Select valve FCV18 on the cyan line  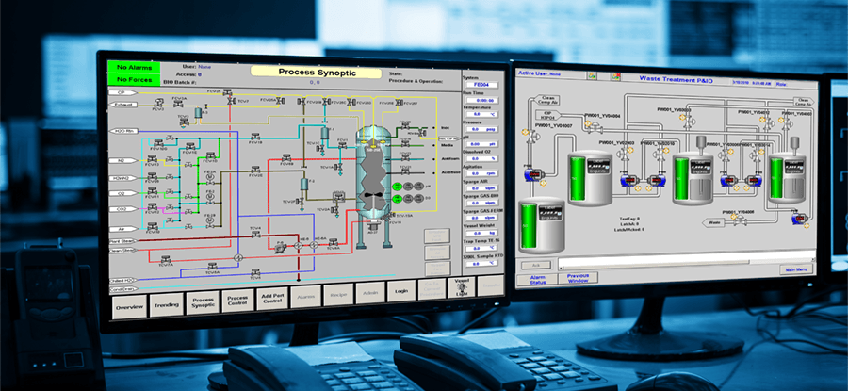pos(255,137)
